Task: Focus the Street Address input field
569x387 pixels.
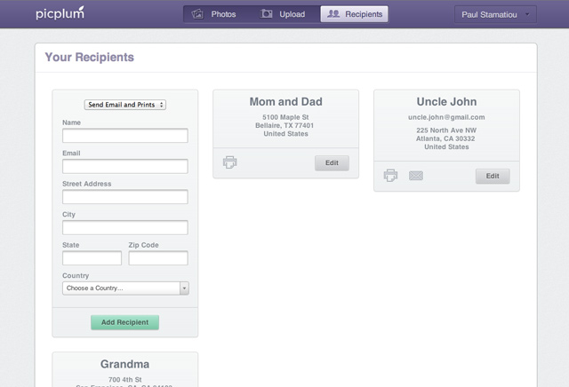Action: 125,197
